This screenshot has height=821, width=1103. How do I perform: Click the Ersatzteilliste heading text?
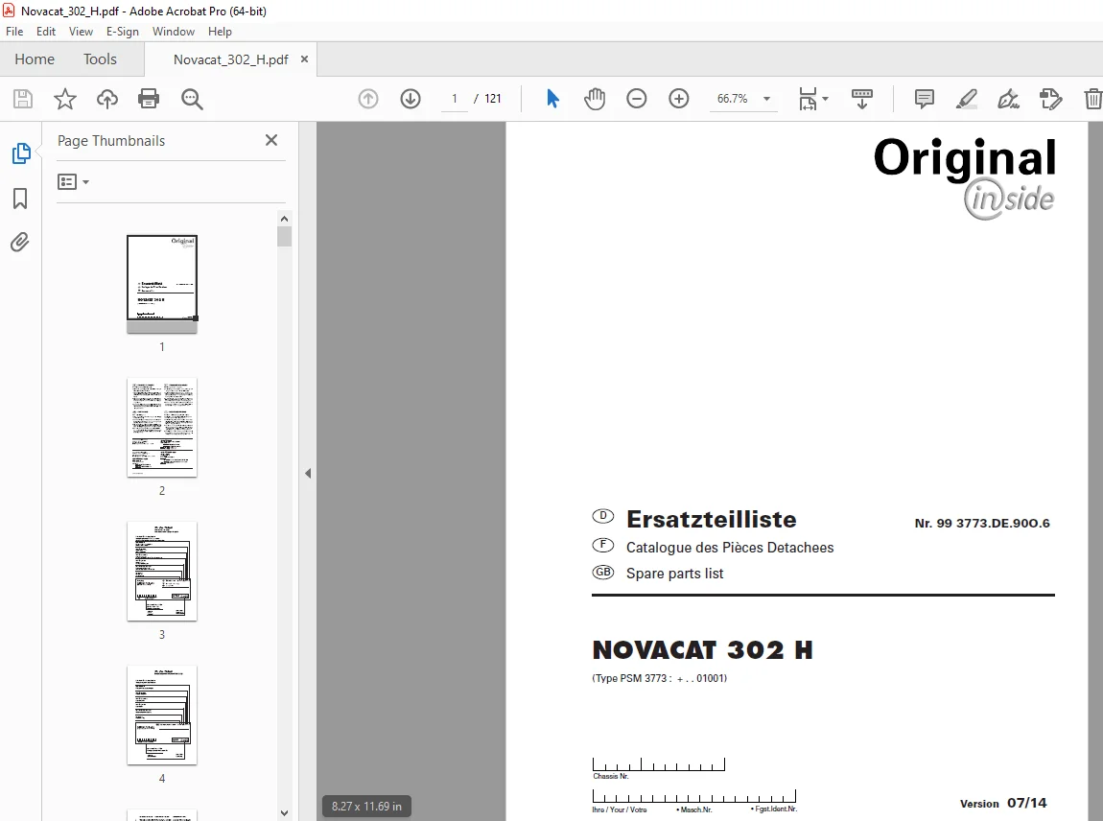coord(711,519)
